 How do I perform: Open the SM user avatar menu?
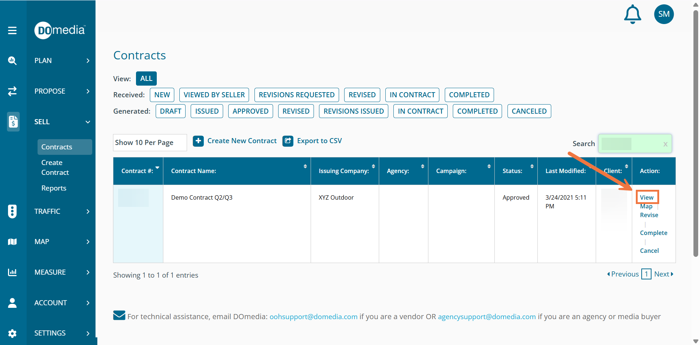(x=664, y=14)
